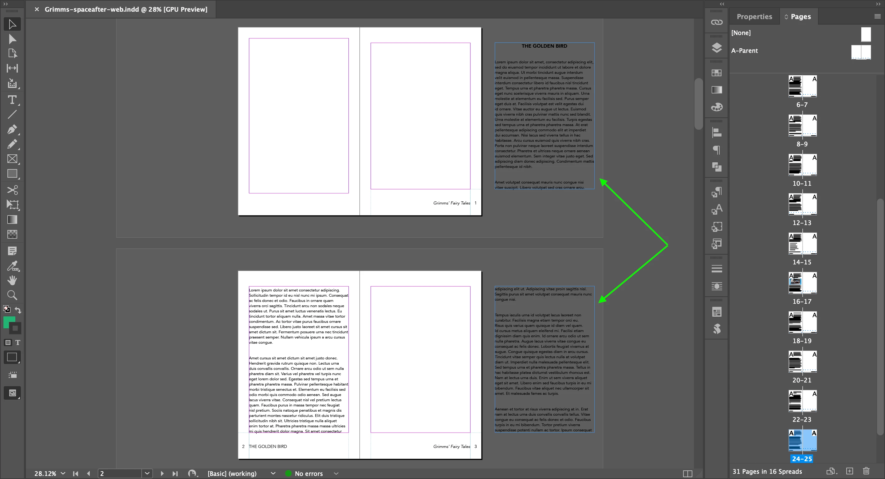Choose the Zoom magnifier tool
885x479 pixels.
click(x=12, y=295)
